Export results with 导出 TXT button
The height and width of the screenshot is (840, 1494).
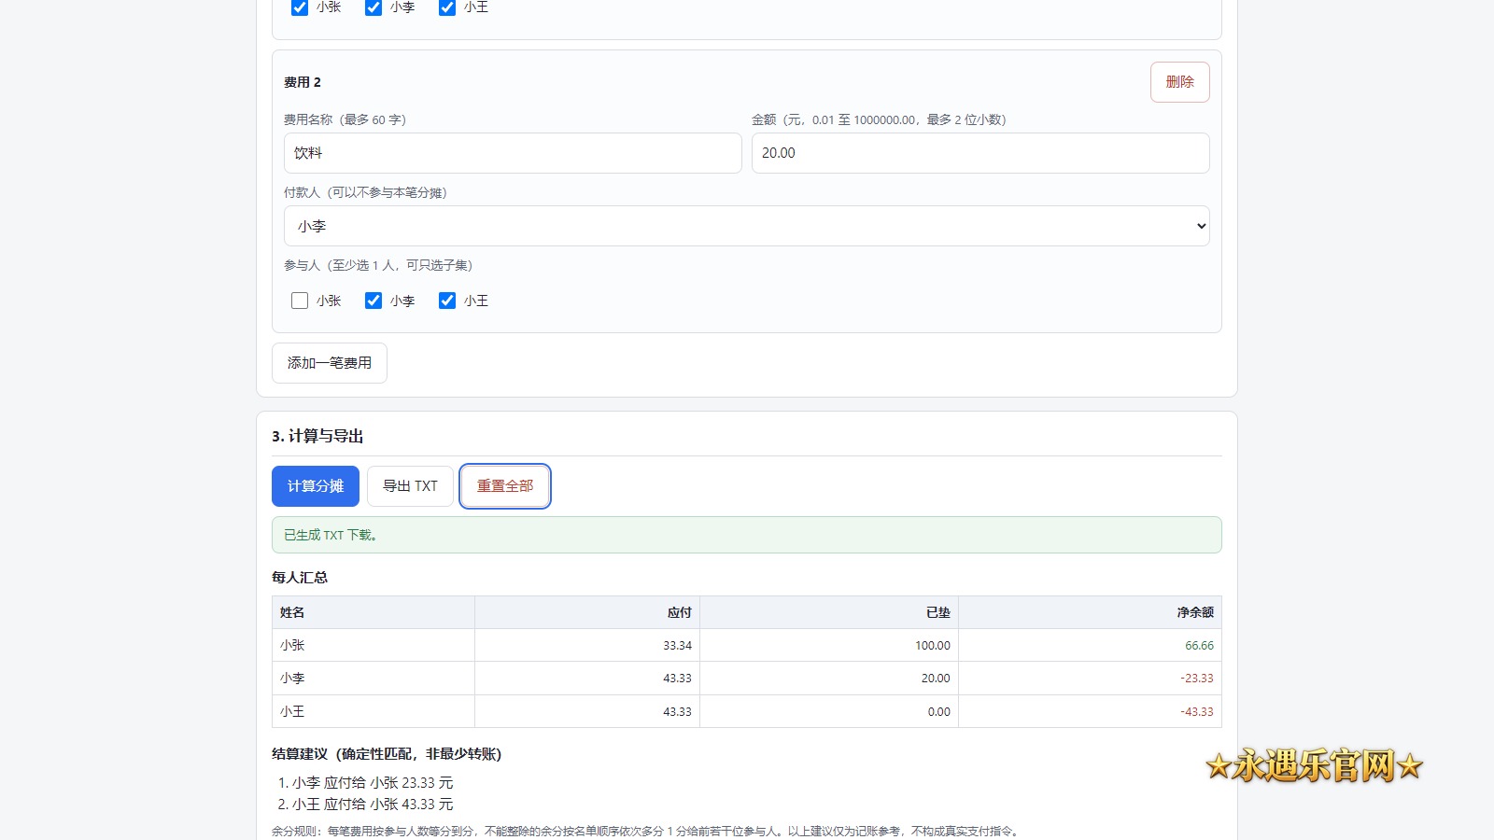click(x=410, y=486)
